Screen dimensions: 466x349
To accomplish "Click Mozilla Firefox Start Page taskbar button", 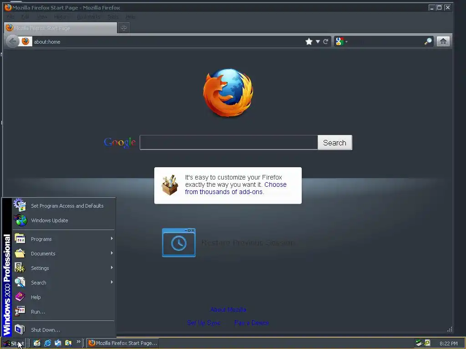I will [122, 343].
